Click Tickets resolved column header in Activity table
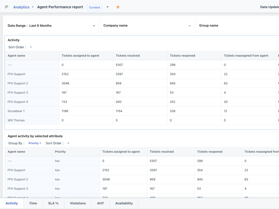 tap(128, 55)
